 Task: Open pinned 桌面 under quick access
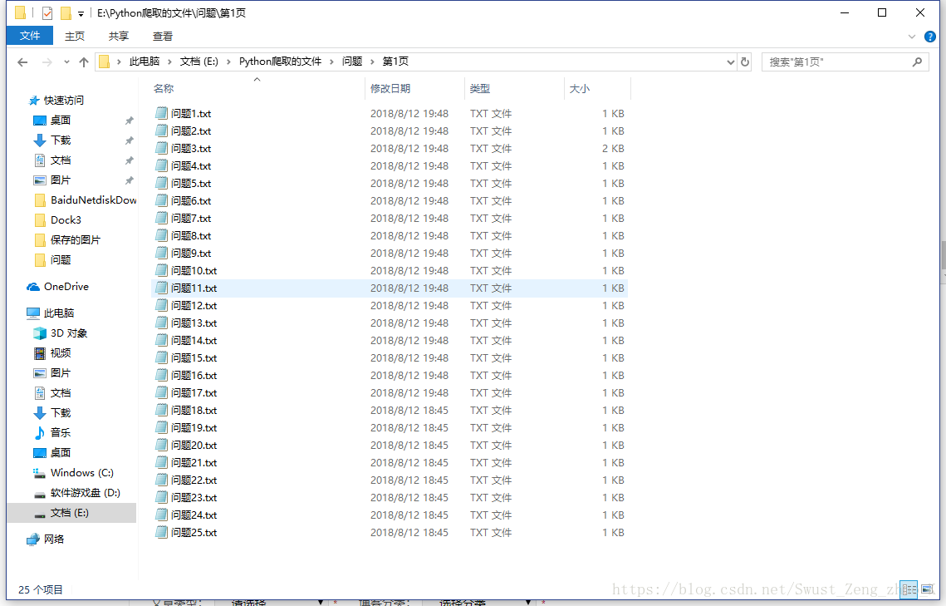click(x=61, y=120)
